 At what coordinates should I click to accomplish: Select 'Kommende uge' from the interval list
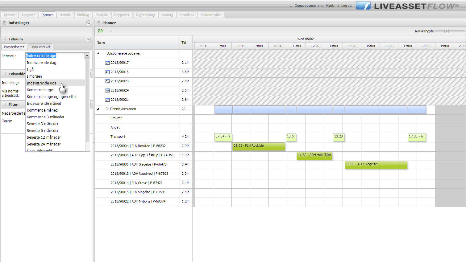click(40, 90)
